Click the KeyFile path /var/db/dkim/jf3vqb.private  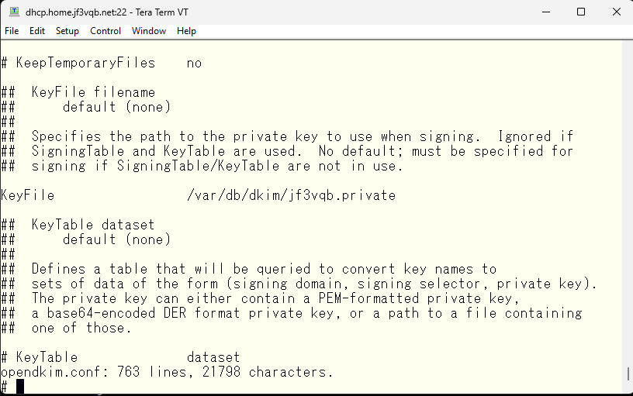coord(291,195)
